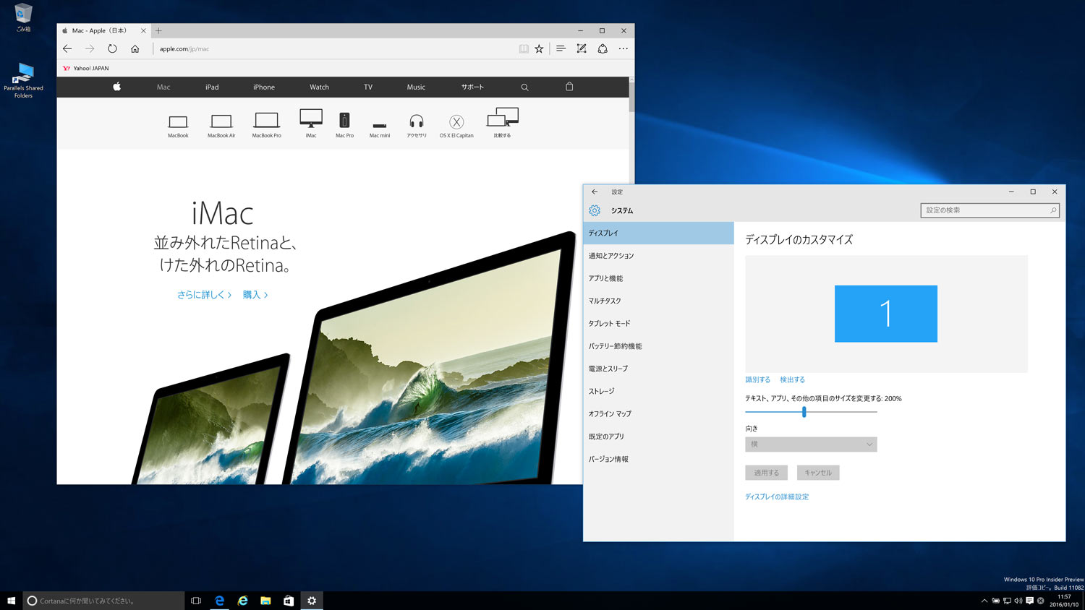The height and width of the screenshot is (610, 1085).
Task: Open the Edge Hub icon
Action: [x=561, y=48]
